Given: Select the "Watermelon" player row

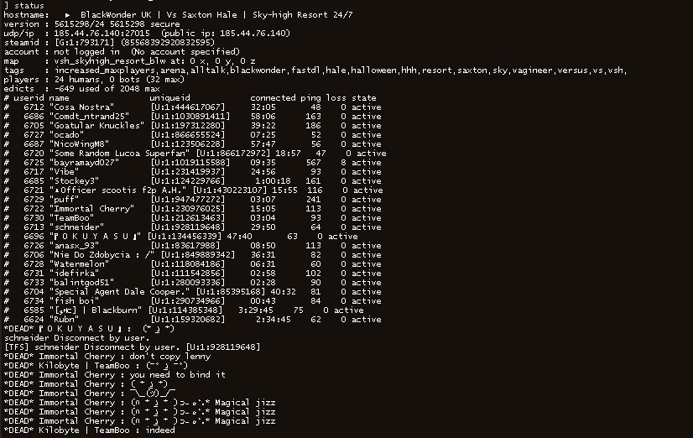Looking at the screenshot, I should (x=193, y=263).
